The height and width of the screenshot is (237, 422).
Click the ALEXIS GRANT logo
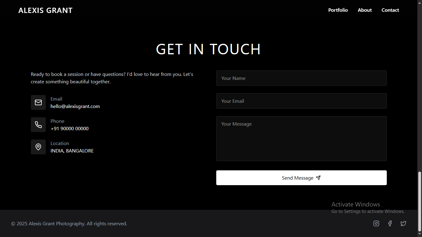pos(45,10)
